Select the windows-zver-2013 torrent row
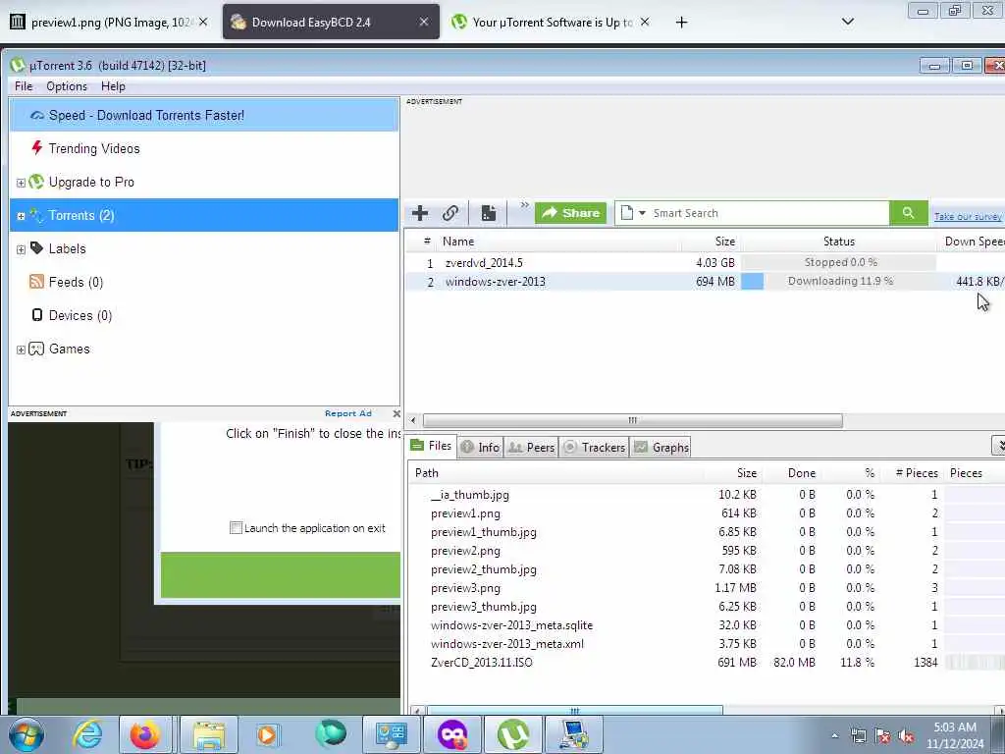Image resolution: width=1005 pixels, height=754 pixels. (705, 282)
